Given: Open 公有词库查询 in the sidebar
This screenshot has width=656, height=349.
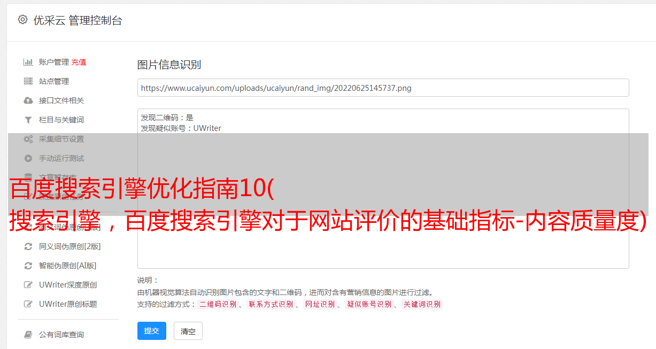Looking at the screenshot, I should (x=61, y=335).
